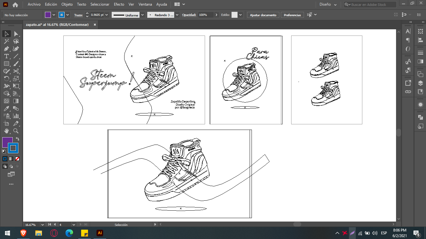Expand the Opacidad slider arrow

point(216,15)
